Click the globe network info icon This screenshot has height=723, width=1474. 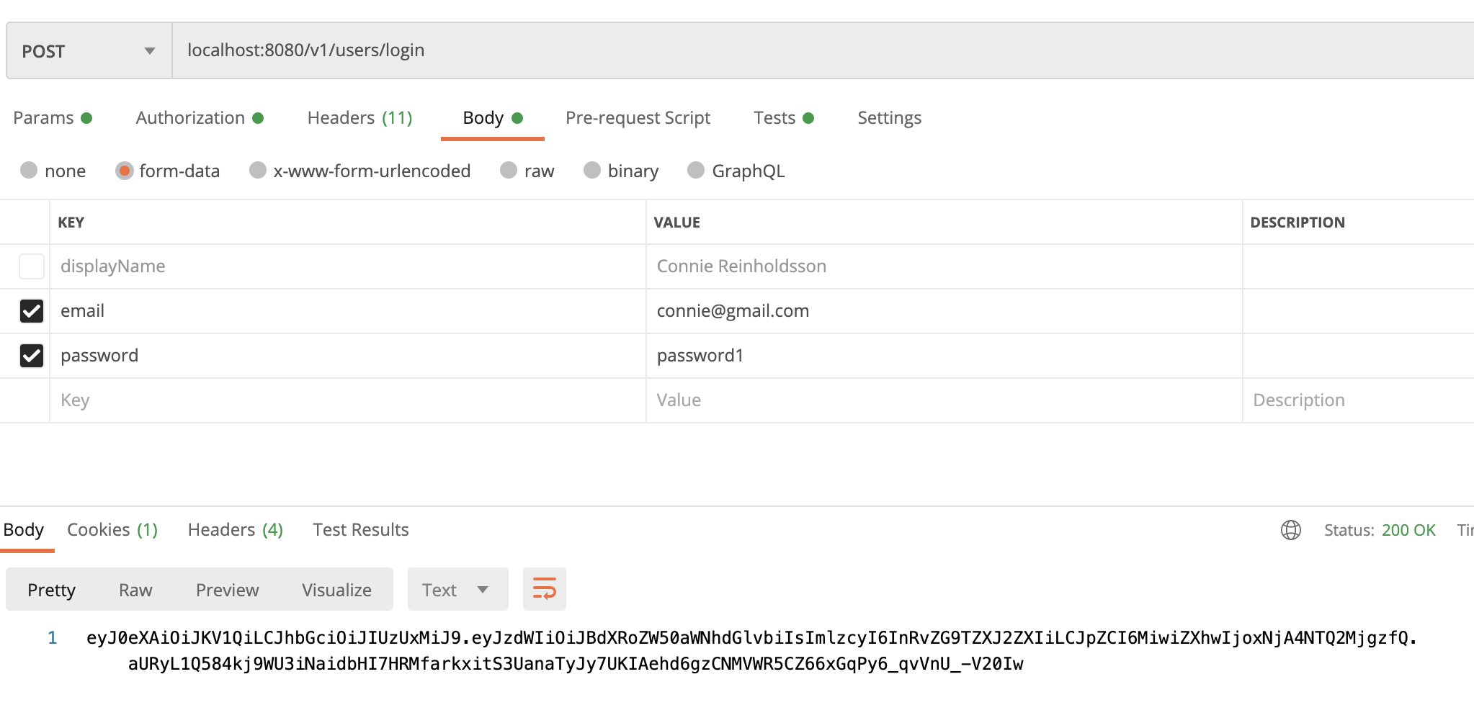click(1290, 530)
